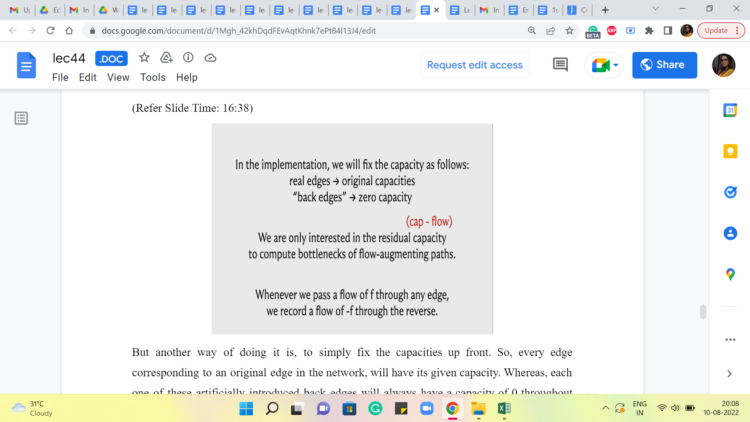Check document cloud save status icon

click(210, 58)
